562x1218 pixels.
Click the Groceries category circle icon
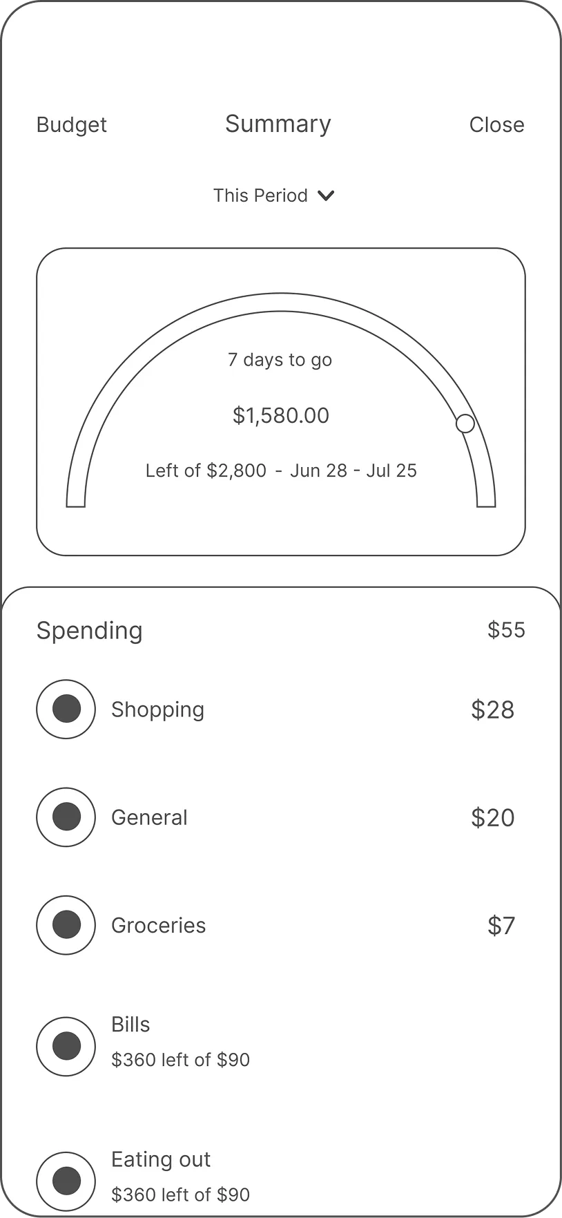pyautogui.click(x=66, y=925)
